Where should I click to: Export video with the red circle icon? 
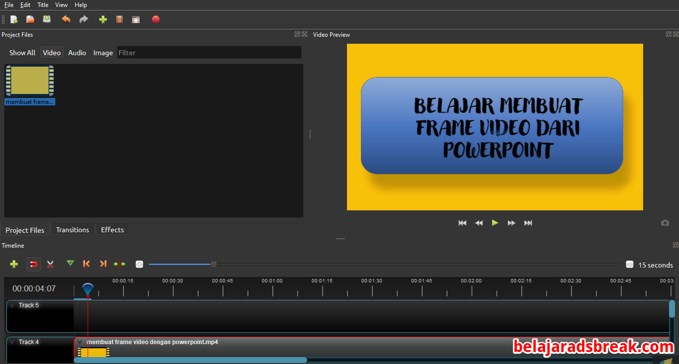click(x=156, y=19)
